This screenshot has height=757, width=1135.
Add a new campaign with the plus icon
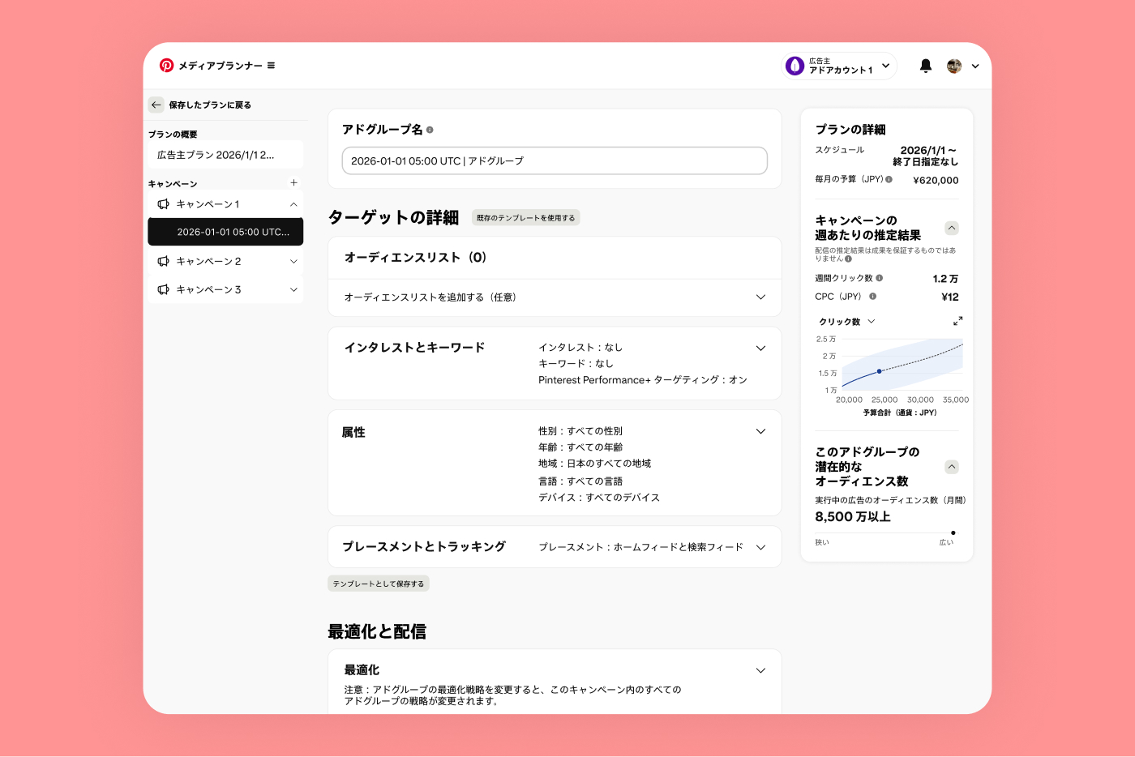tap(293, 183)
